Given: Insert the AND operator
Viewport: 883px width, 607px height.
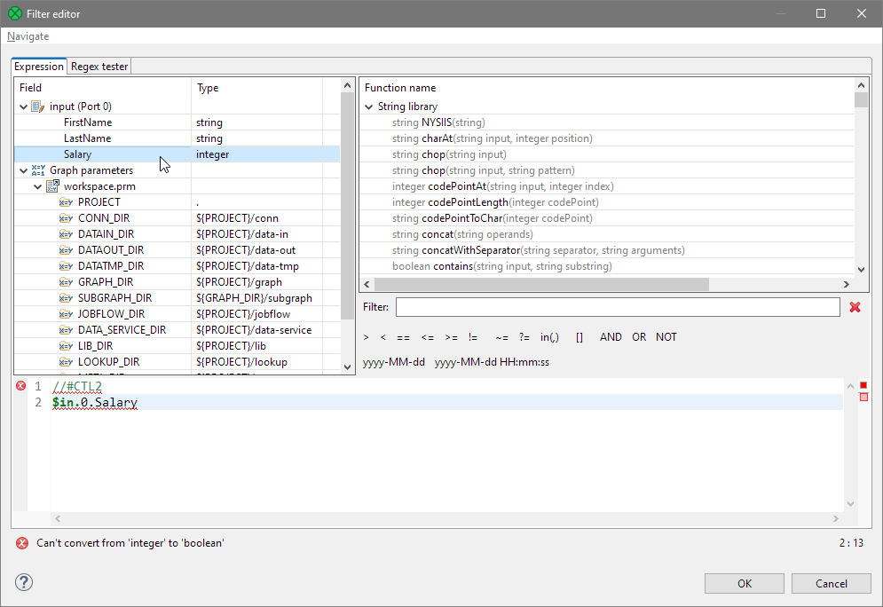Looking at the screenshot, I should tap(611, 337).
